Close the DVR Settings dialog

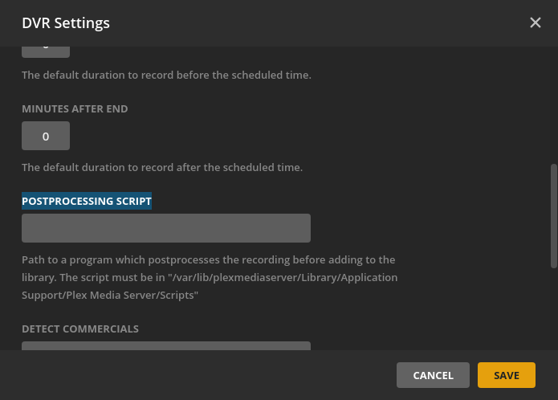[536, 22]
